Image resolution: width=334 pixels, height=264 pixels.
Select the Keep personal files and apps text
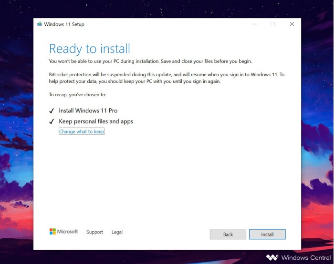(95, 122)
